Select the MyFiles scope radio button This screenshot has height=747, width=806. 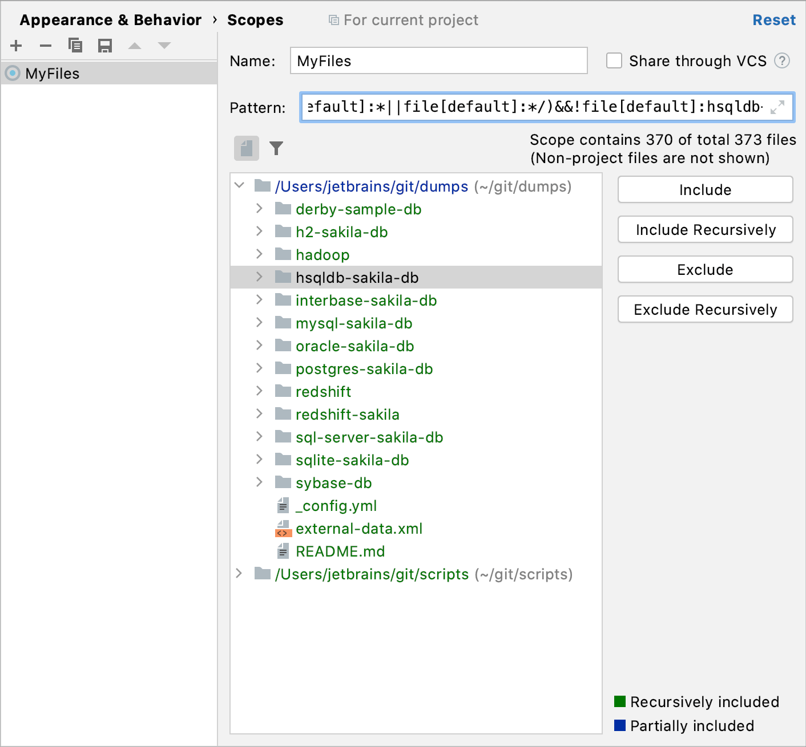coord(12,73)
